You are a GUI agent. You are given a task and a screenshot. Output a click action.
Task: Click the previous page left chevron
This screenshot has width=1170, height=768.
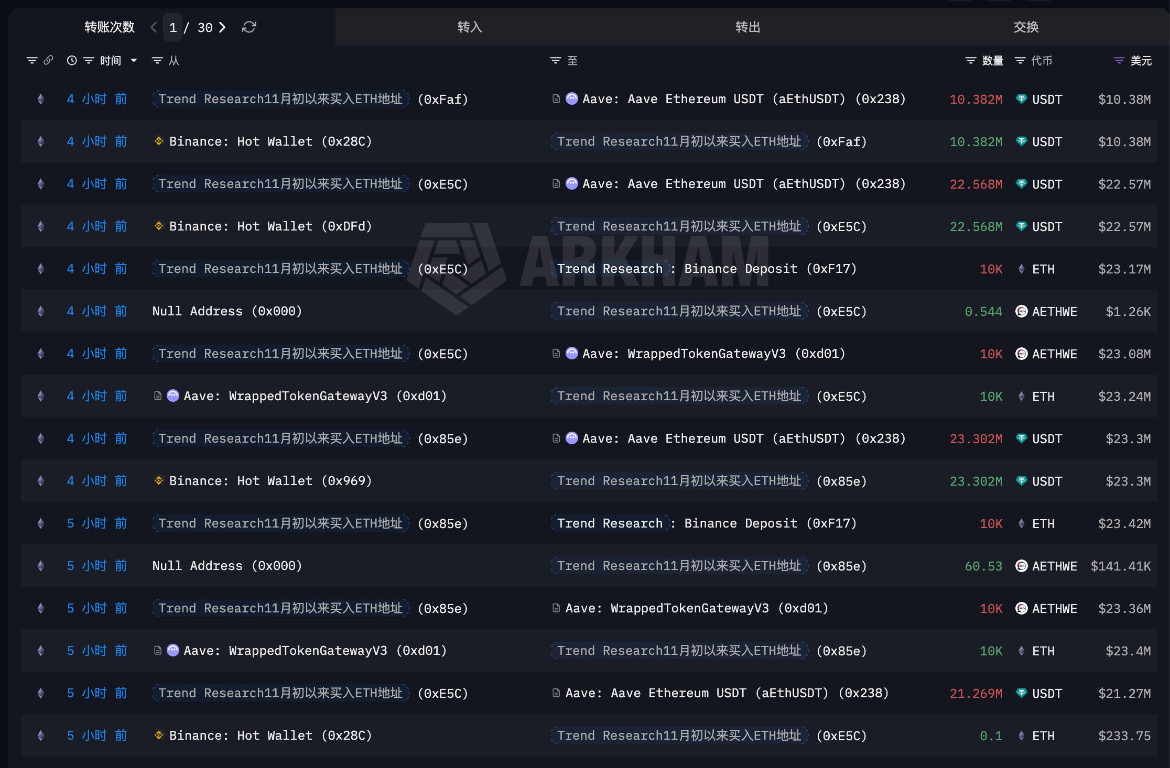pyautogui.click(x=153, y=27)
